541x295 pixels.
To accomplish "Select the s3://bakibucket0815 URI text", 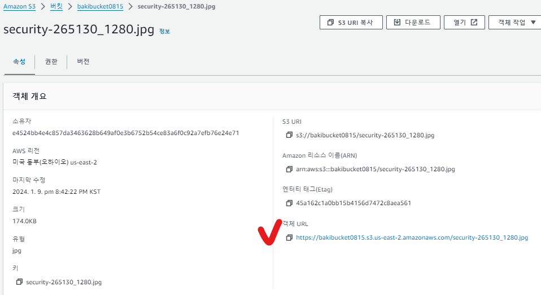I will (365, 135).
